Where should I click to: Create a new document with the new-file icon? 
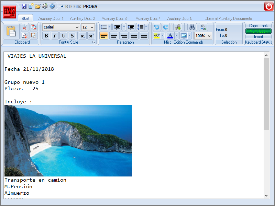pos(31,6)
